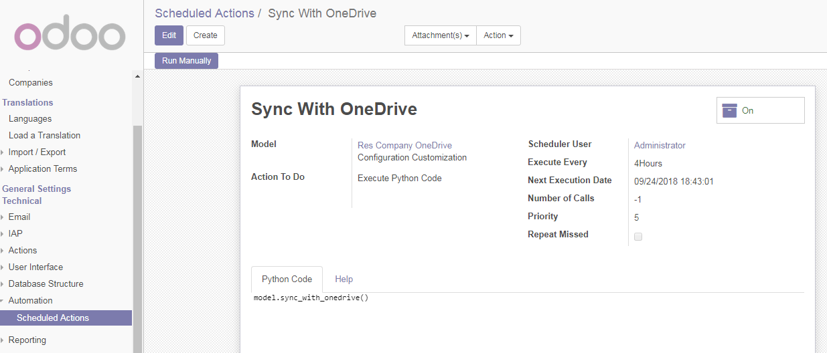Switch to the Help tab
827x353 pixels.
pyautogui.click(x=344, y=279)
